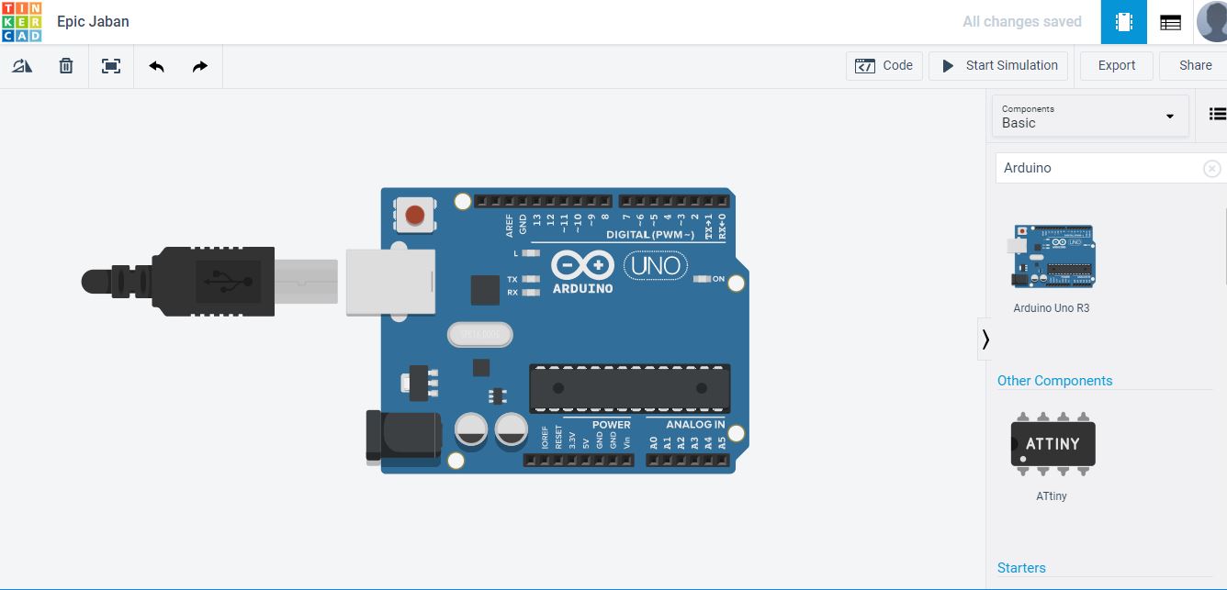Click the All changes saved status
Viewport: 1227px width, 590px height.
click(1022, 22)
